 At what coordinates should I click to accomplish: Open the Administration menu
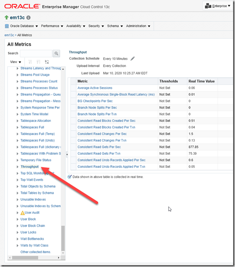(138, 26)
